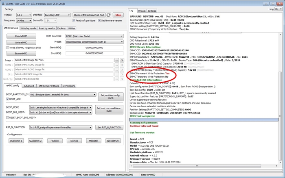
Task: Click the Read eMMC button
Action: click(21, 36)
